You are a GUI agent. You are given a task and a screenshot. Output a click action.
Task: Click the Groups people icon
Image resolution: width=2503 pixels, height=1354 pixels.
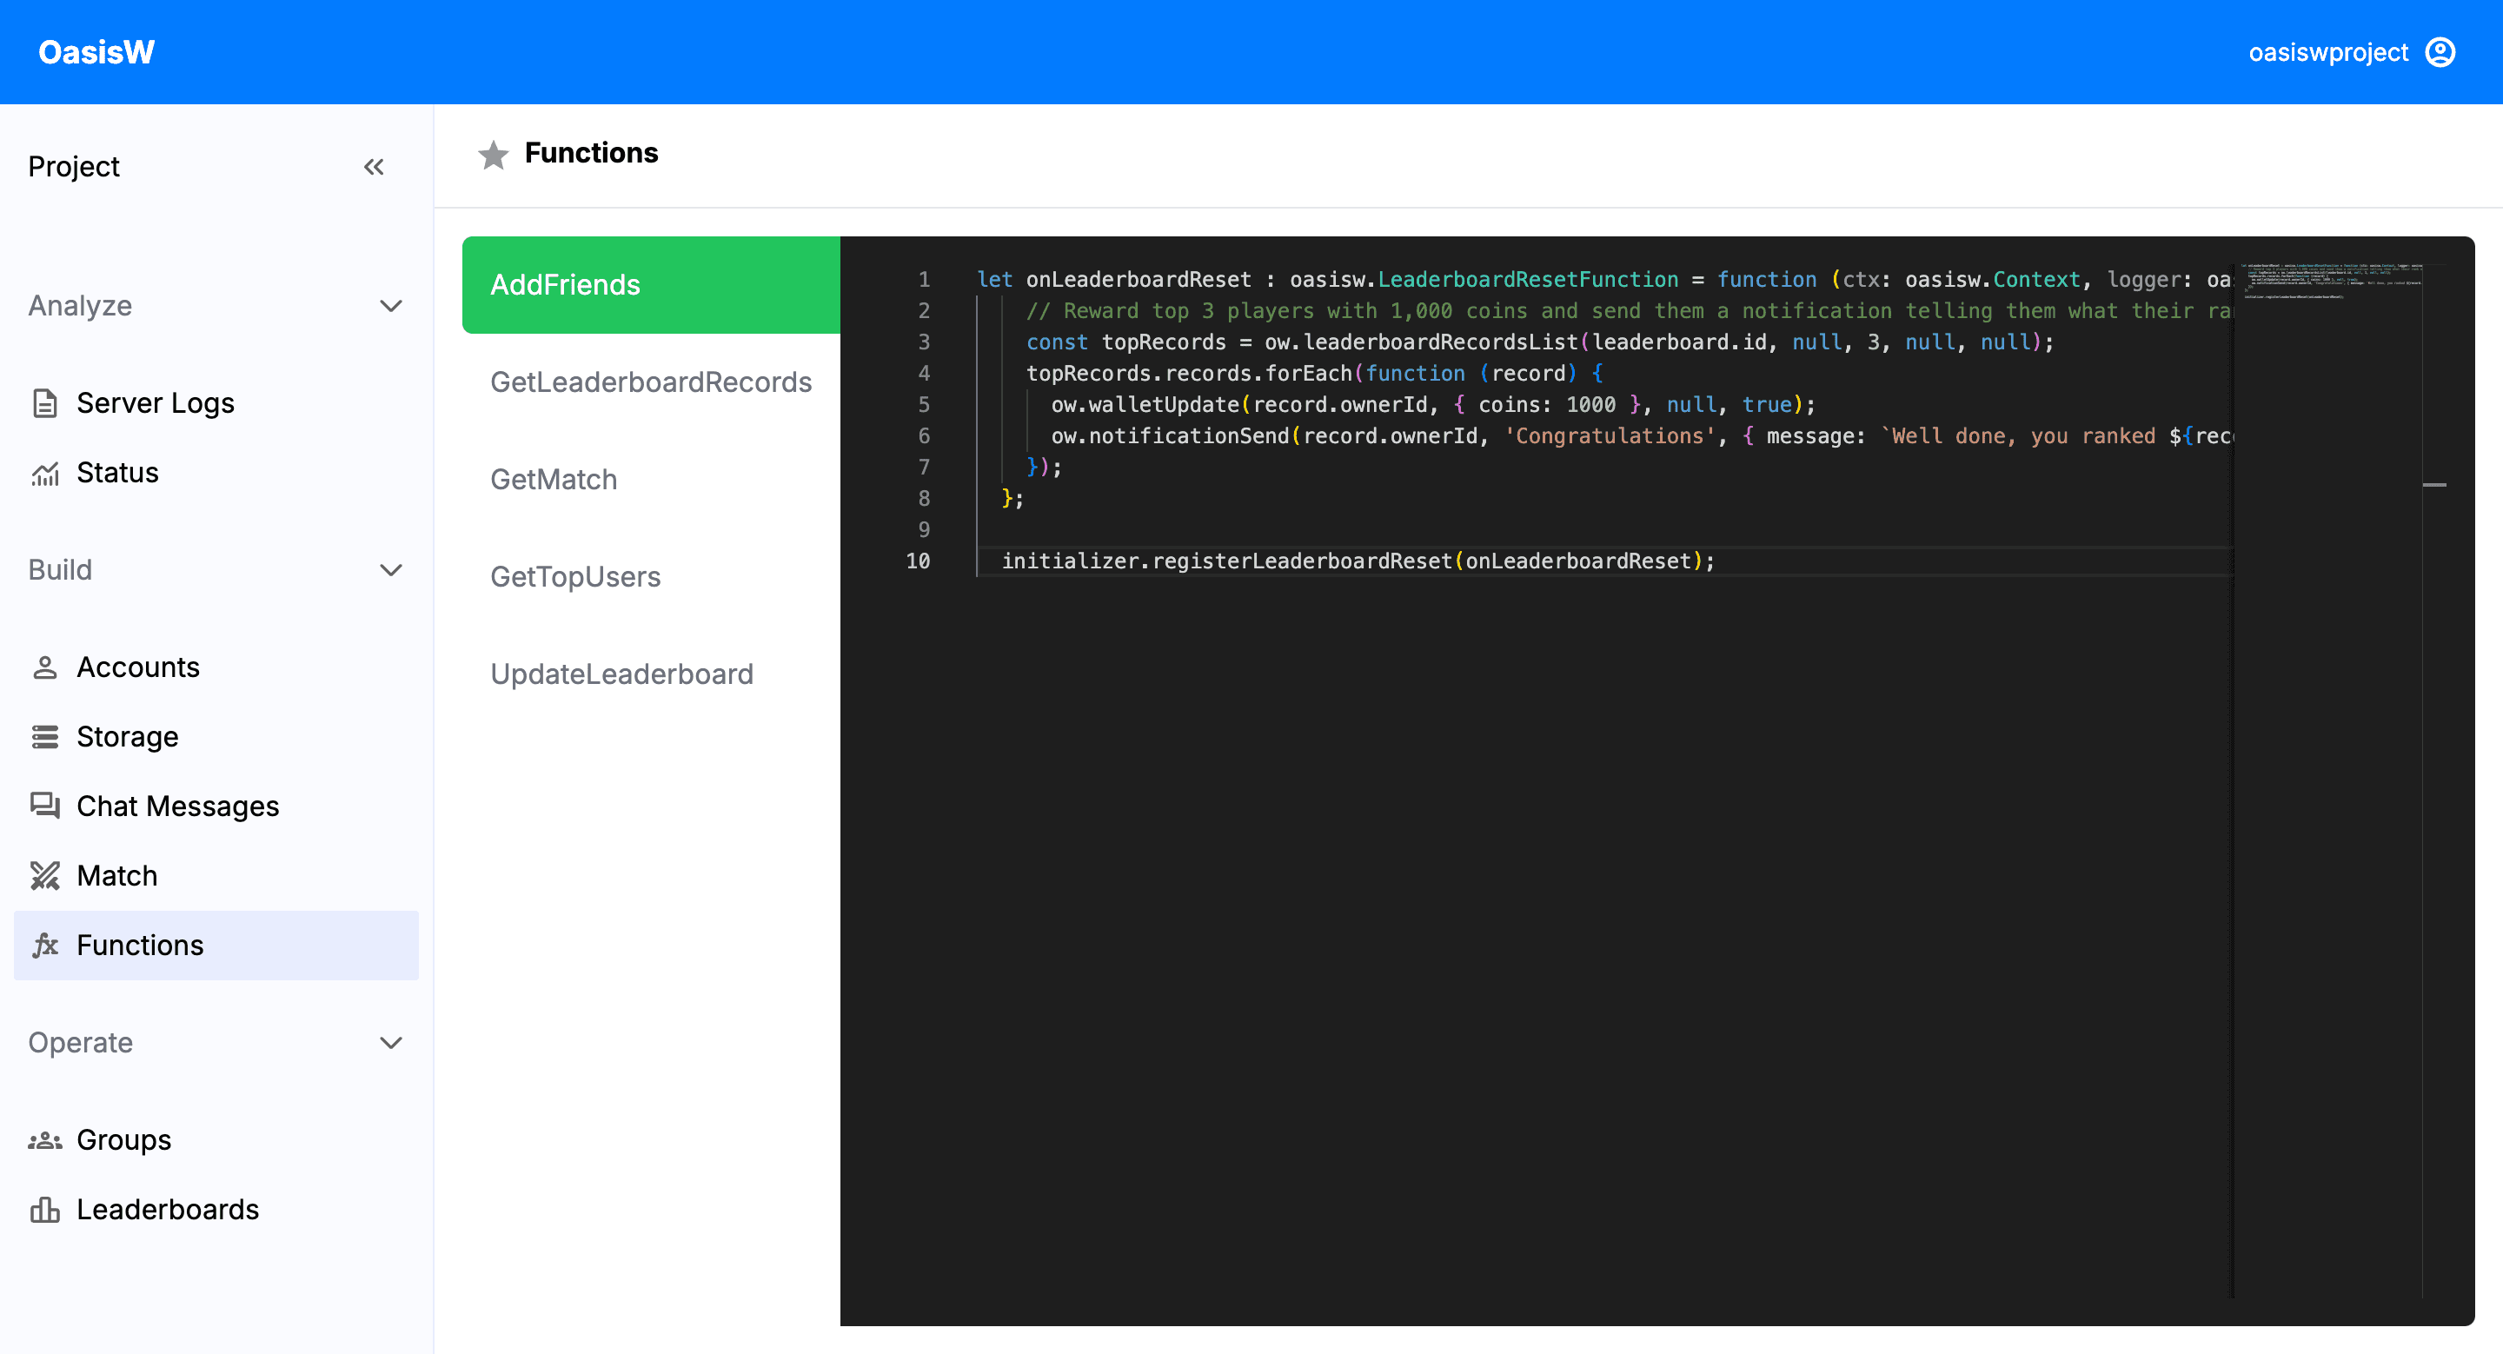(44, 1140)
